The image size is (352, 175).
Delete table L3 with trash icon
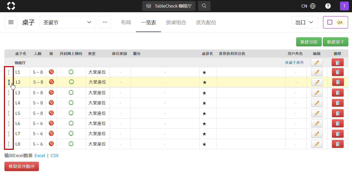(x=338, y=93)
